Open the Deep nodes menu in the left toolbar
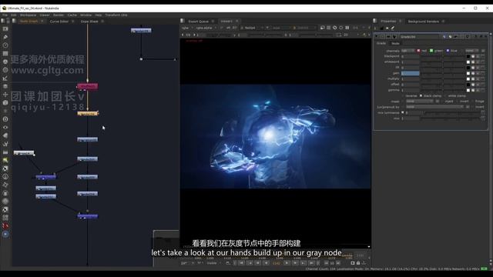493x277 pixels. [5, 119]
